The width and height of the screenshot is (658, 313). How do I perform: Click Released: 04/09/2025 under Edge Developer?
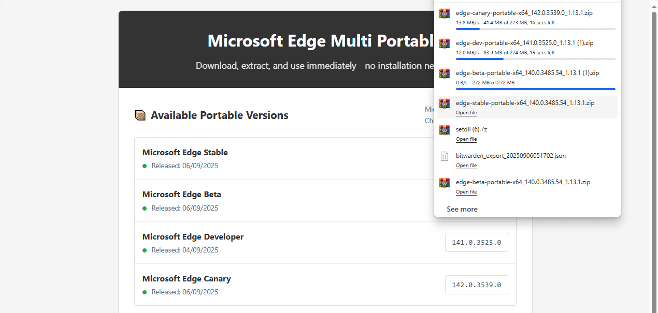[x=185, y=250]
